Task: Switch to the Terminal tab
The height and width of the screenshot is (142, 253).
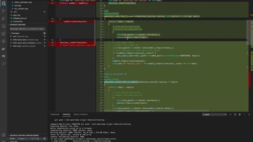Action: point(66,114)
